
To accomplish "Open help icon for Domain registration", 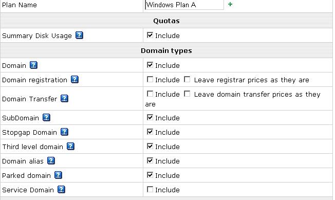I will [75, 80].
